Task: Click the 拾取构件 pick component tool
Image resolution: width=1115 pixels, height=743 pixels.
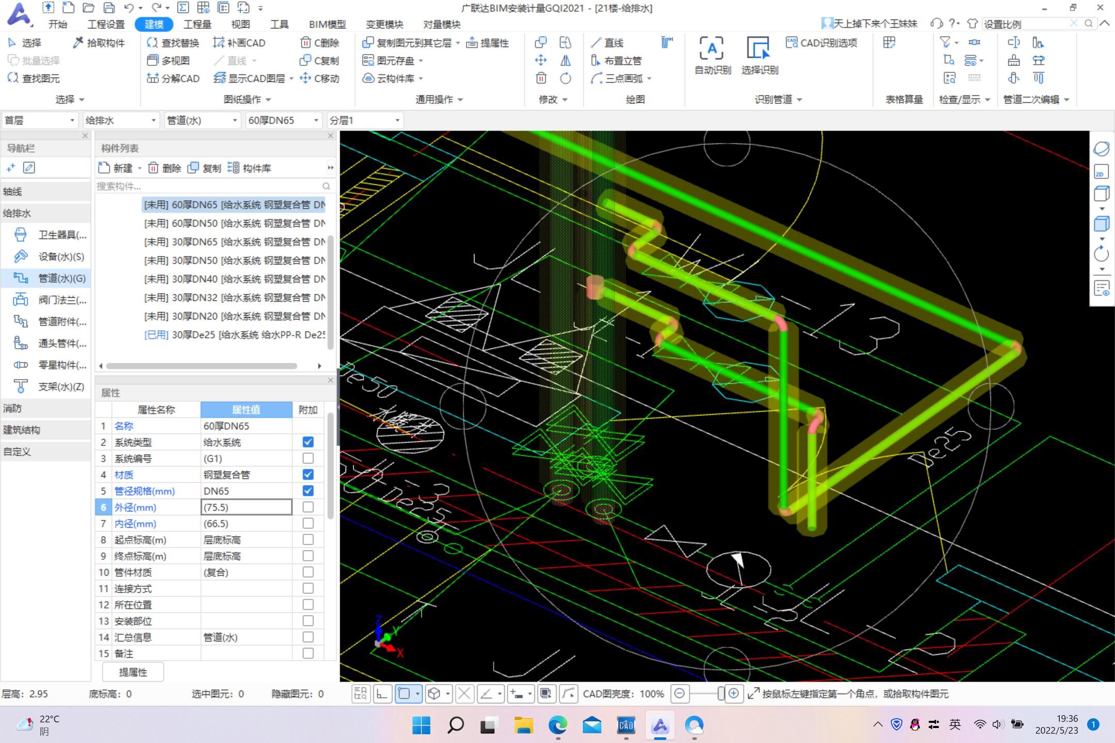Action: [99, 43]
